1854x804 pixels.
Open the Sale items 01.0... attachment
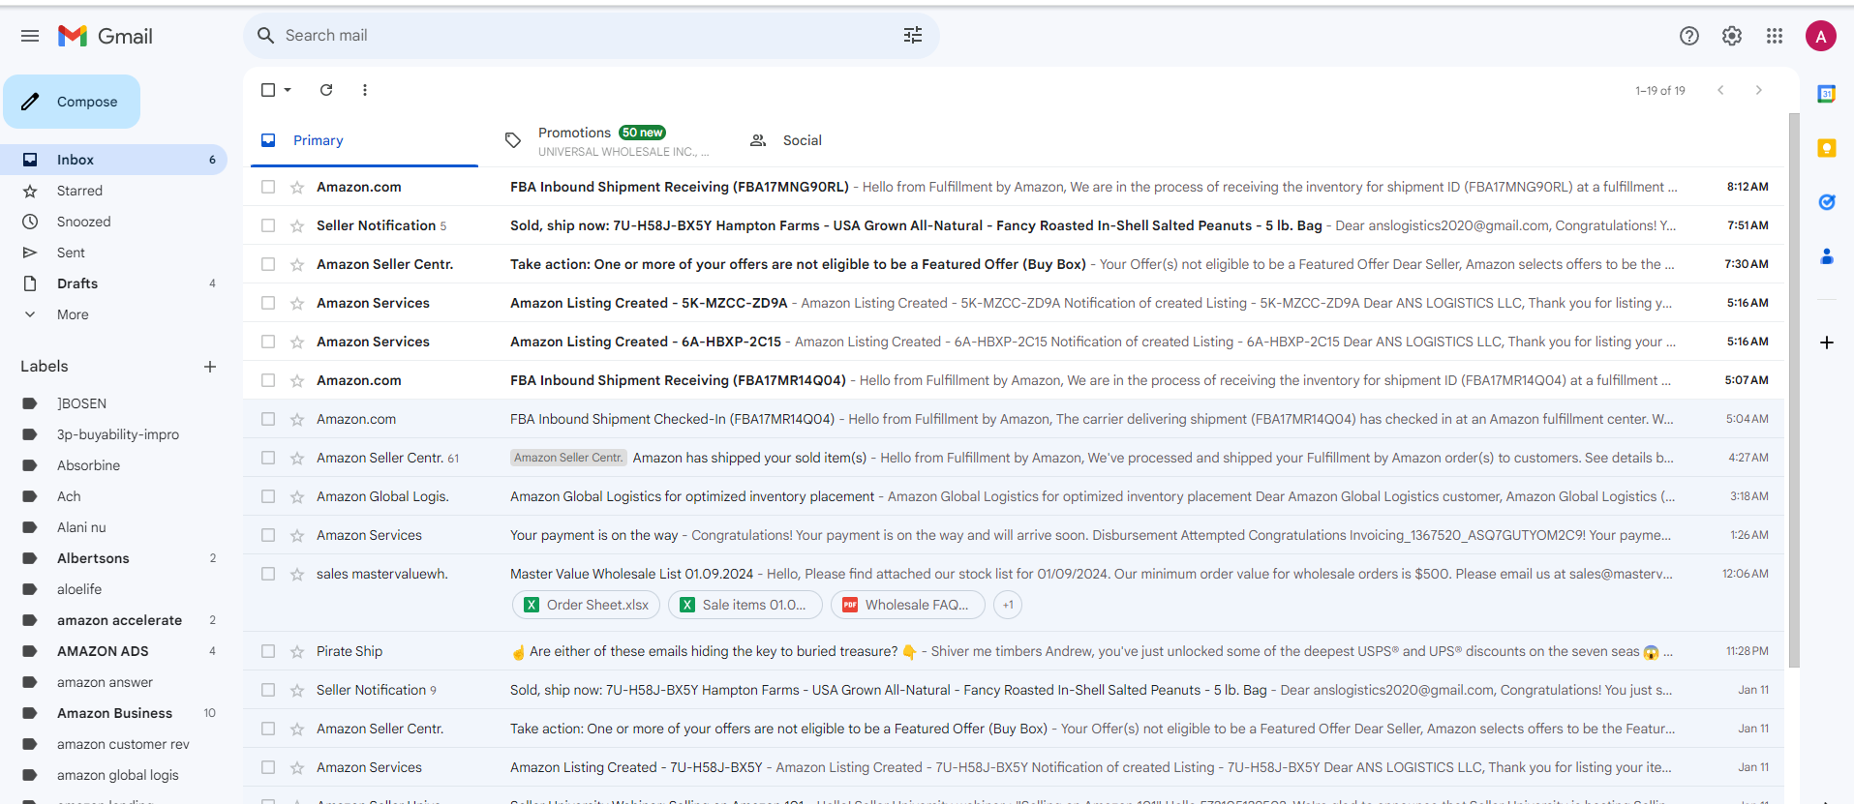[745, 605]
